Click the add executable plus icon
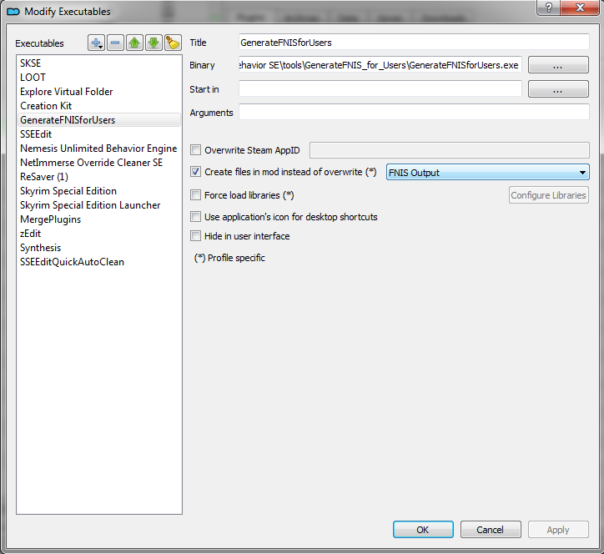Image resolution: width=604 pixels, height=554 pixels. pos(96,43)
